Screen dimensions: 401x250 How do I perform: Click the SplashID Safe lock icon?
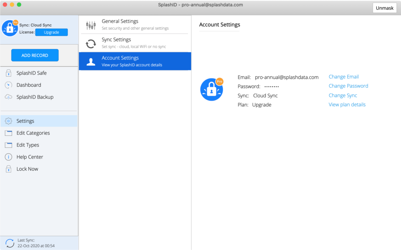tap(8, 73)
